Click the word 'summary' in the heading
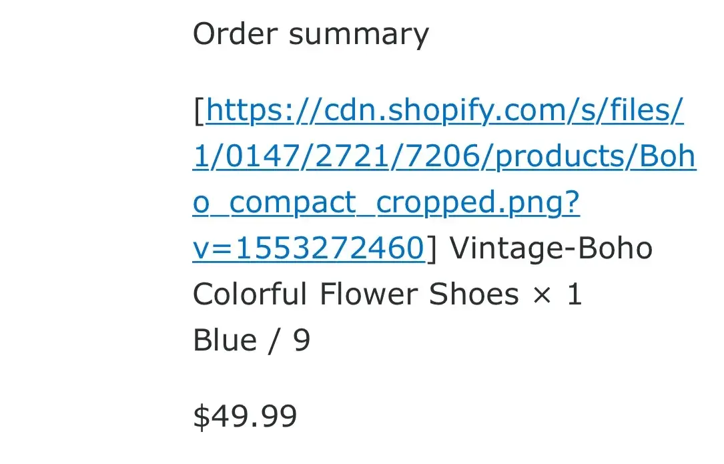724x464 pixels. pyautogui.click(x=358, y=33)
